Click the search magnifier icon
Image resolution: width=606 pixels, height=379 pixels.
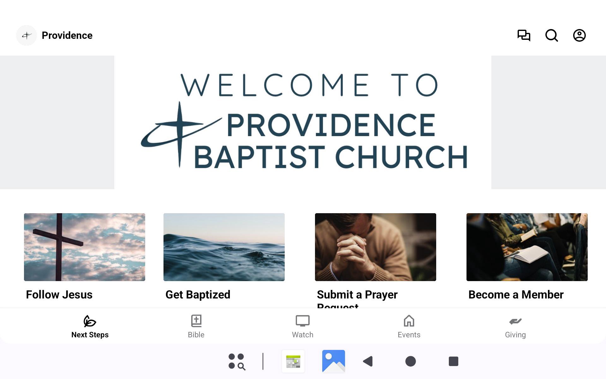[x=551, y=35]
